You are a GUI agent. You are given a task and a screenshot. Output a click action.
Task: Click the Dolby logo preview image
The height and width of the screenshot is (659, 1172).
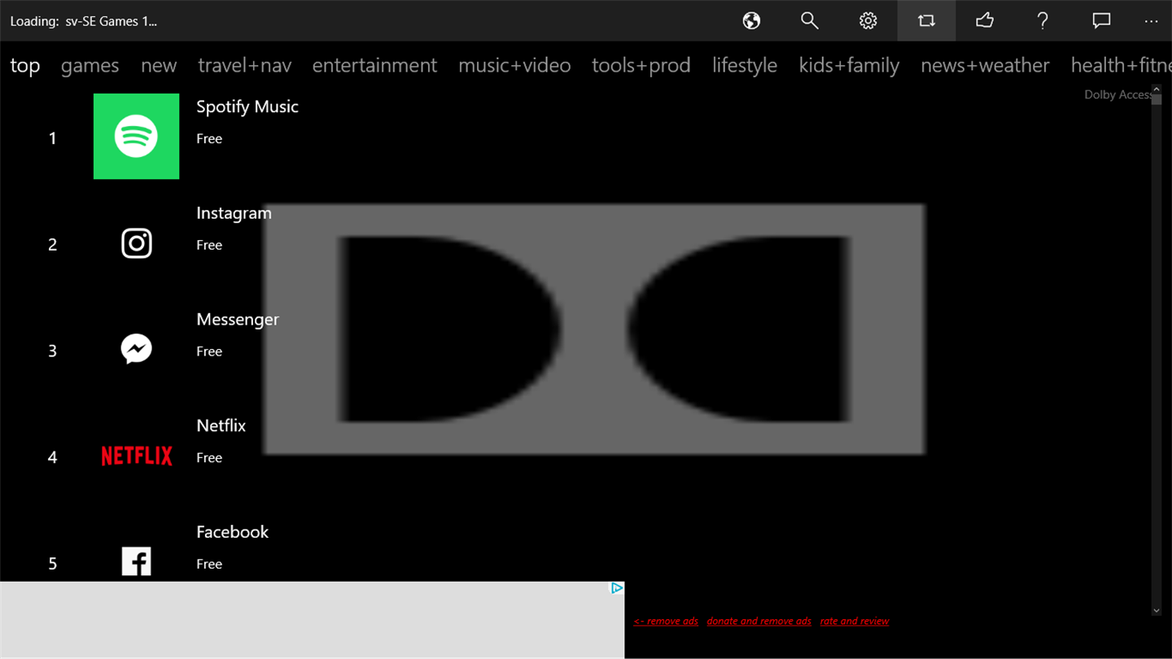tap(594, 329)
